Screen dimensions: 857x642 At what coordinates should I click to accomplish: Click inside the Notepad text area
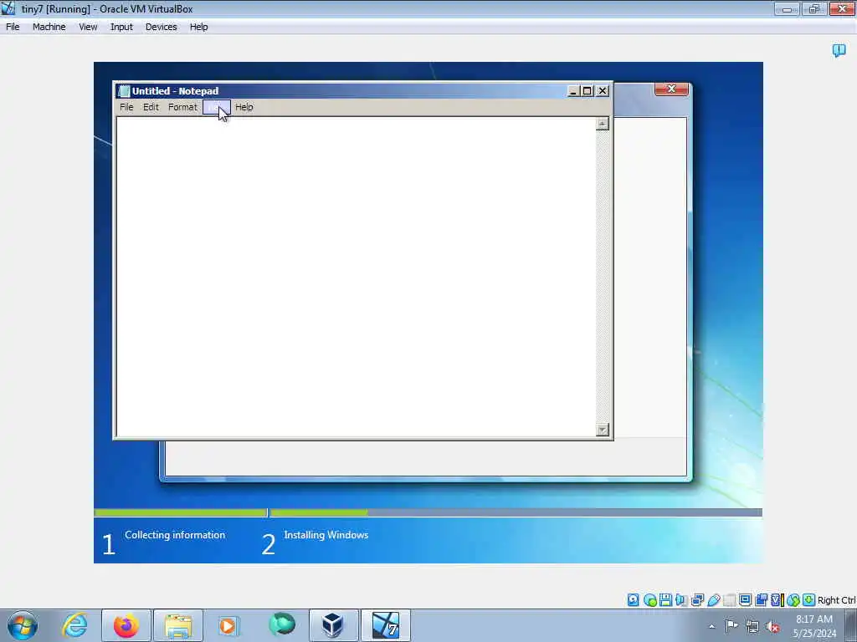[x=356, y=277]
